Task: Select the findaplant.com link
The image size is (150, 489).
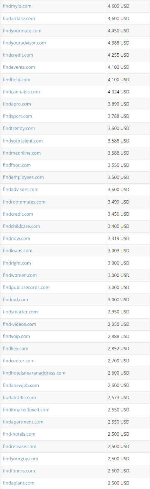Action: [19, 483]
